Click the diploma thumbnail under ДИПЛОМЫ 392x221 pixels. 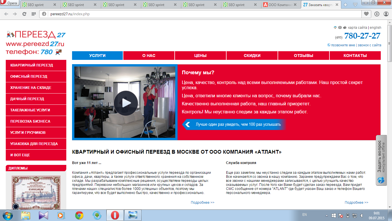pyautogui.click(x=36, y=192)
